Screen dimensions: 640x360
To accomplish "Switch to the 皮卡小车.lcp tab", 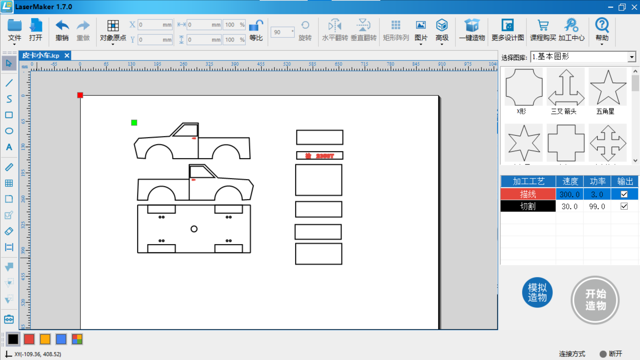I will click(41, 56).
